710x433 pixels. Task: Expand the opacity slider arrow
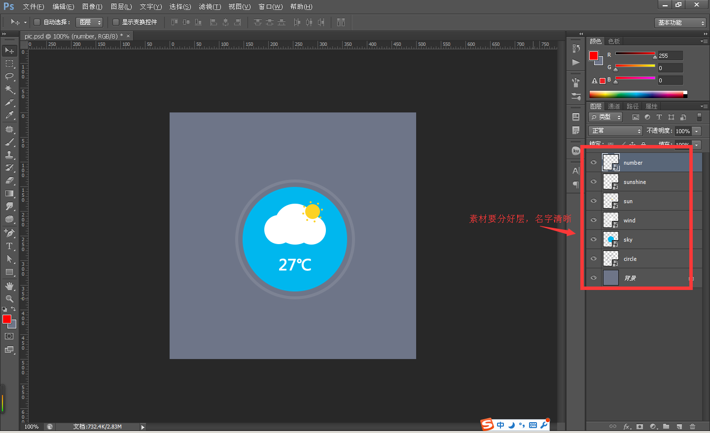pyautogui.click(x=697, y=131)
